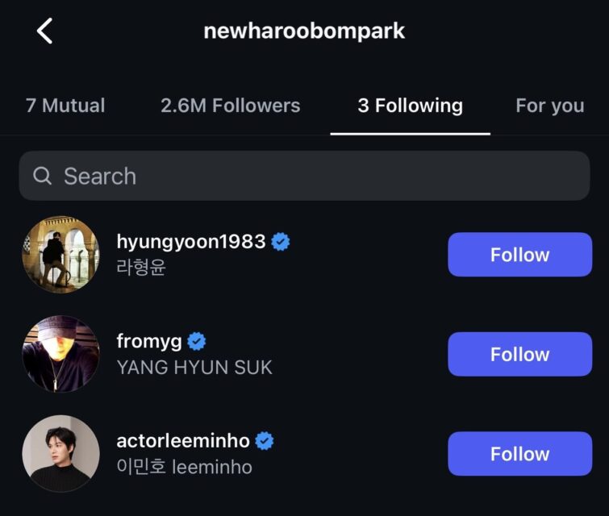Viewport: 609px width, 516px height.
Task: Follow hyungyoon1983
Action: point(519,255)
